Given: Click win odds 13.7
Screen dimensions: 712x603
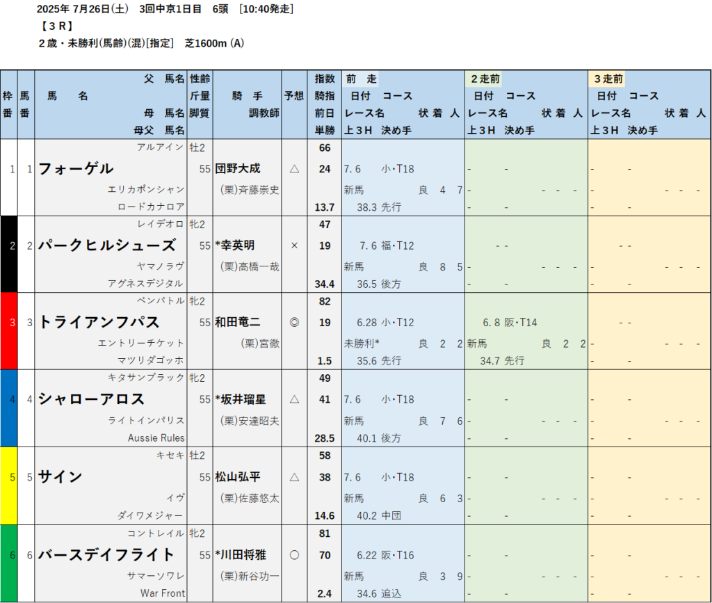Looking at the screenshot, I should [325, 207].
